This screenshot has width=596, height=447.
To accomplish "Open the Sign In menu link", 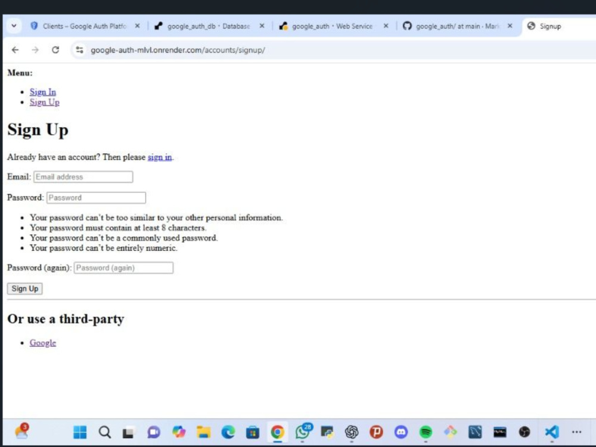I will pos(43,92).
